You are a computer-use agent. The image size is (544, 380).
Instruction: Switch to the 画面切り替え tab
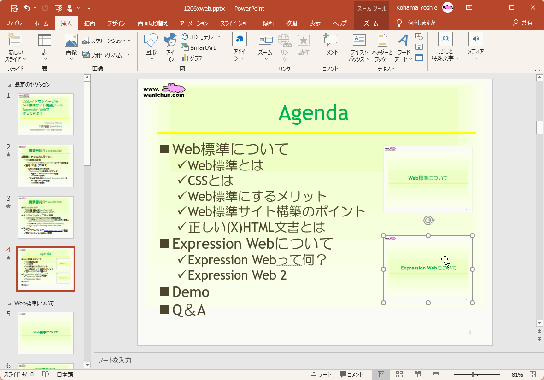[152, 23]
